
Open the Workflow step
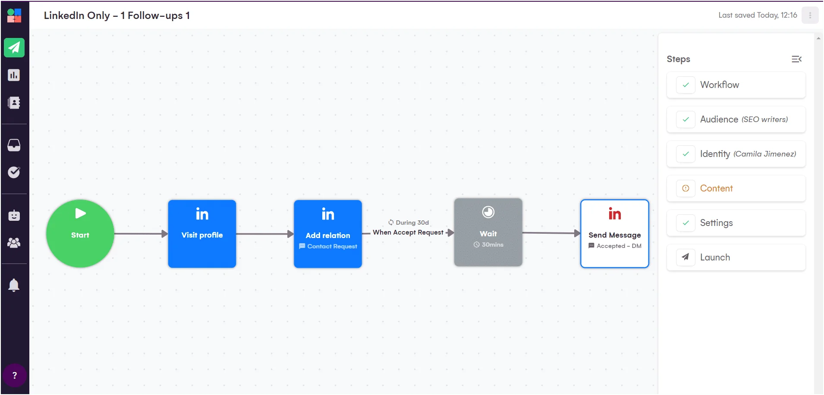[x=736, y=85]
